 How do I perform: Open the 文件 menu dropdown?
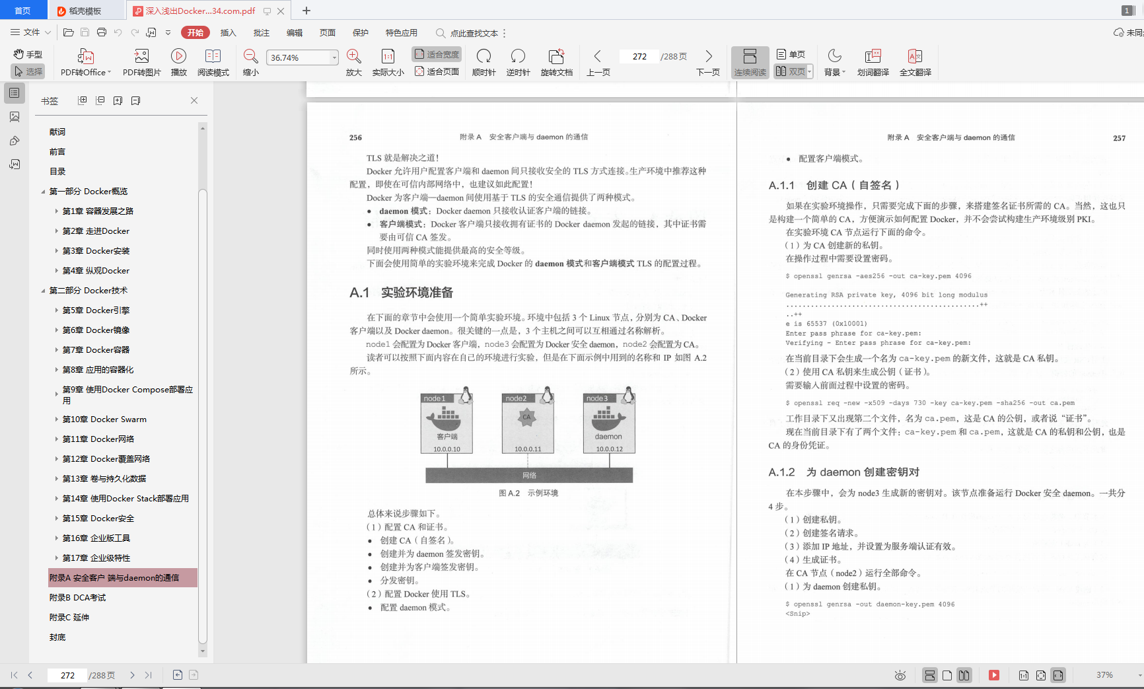pyautogui.click(x=30, y=32)
